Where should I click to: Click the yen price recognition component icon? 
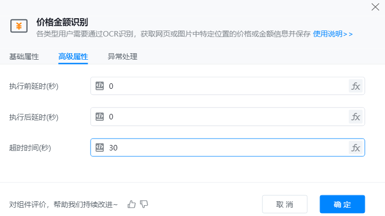[19, 27]
